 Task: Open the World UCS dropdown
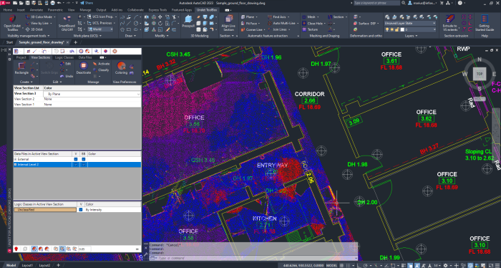[100, 29]
